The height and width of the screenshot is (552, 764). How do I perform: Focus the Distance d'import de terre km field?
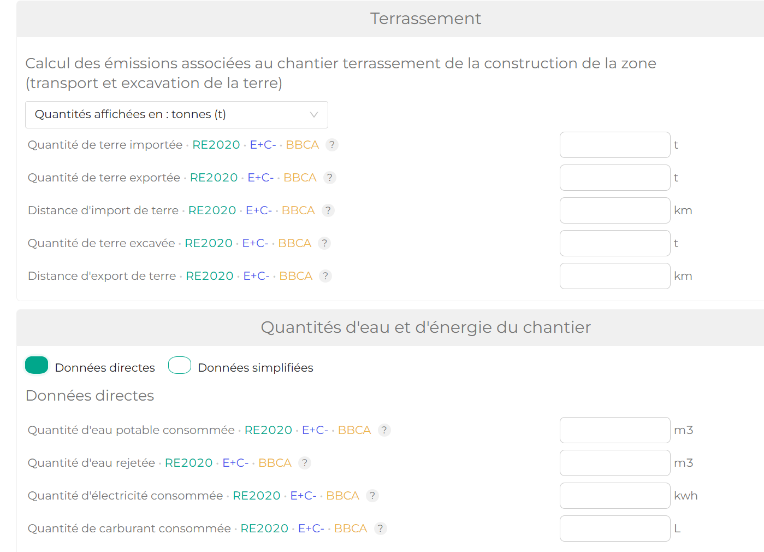[615, 210]
